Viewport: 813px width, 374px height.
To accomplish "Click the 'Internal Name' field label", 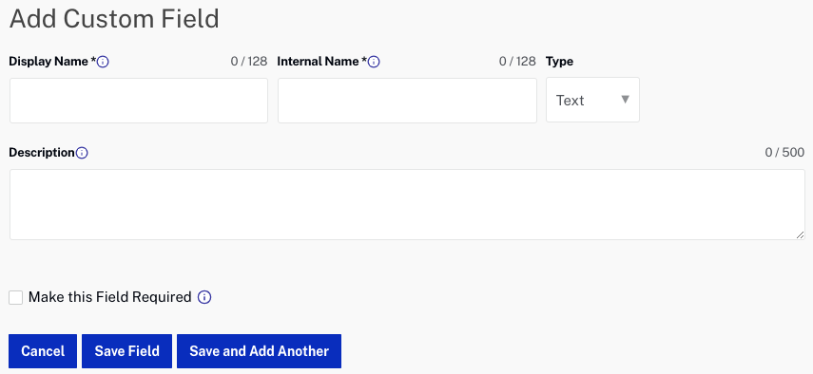I will tap(319, 62).
